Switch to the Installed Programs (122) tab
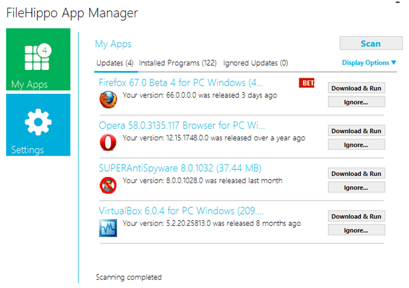This screenshot has height=288, width=409. (x=177, y=63)
